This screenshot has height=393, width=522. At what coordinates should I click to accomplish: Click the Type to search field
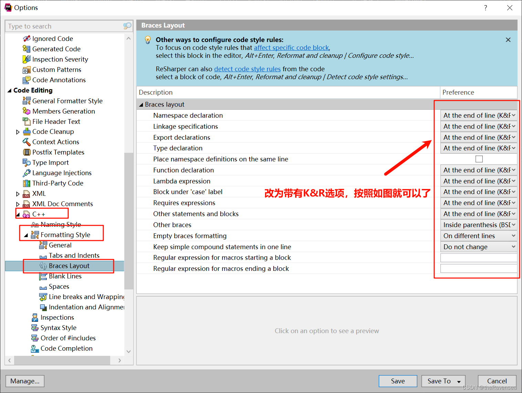(64, 26)
